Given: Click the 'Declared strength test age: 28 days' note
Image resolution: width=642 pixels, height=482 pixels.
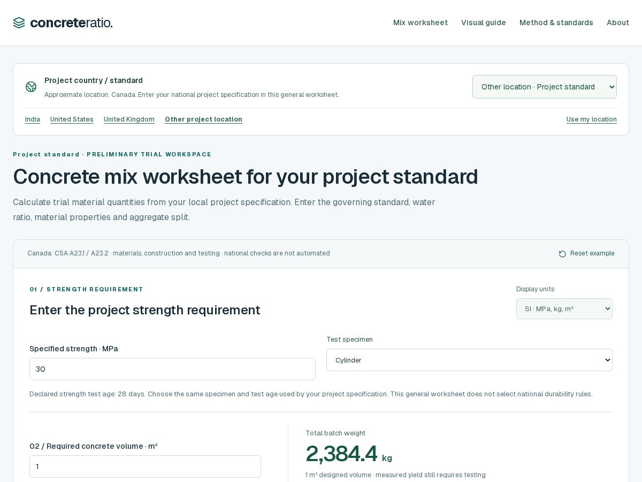Looking at the screenshot, I should pyautogui.click(x=311, y=394).
